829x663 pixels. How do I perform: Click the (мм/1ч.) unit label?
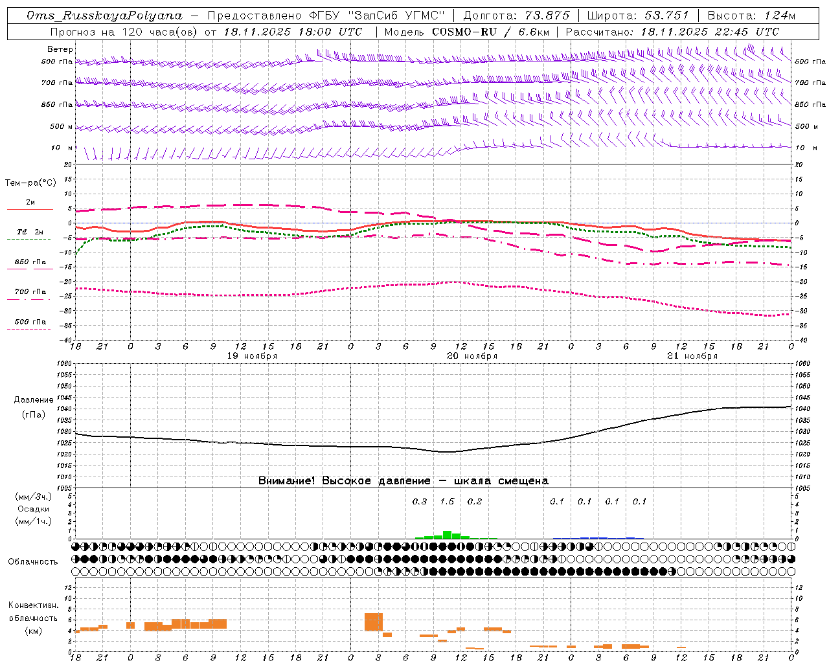pos(34,521)
